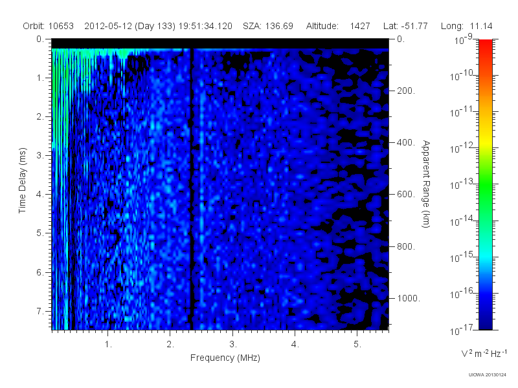Click the '5.' tick on frequency axis
This screenshot has width=518, height=388.
point(357,345)
